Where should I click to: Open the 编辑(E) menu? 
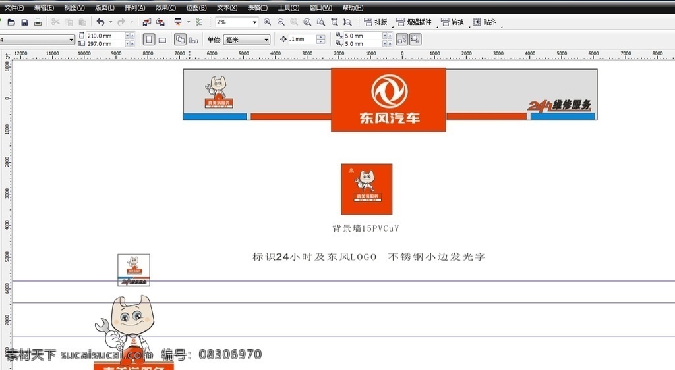(x=44, y=8)
